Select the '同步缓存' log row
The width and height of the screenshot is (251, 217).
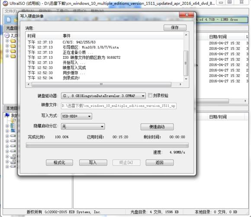tap(105, 73)
